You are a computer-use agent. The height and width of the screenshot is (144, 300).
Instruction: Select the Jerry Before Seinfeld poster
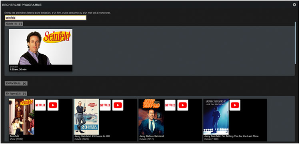click(151, 117)
